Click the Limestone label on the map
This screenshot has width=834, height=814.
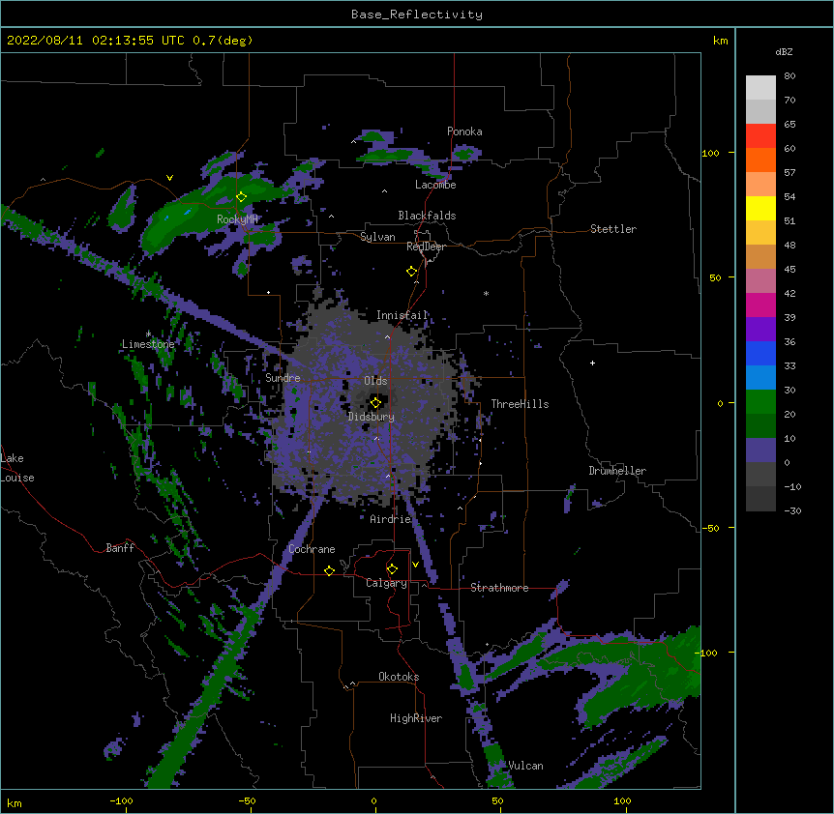[148, 344]
